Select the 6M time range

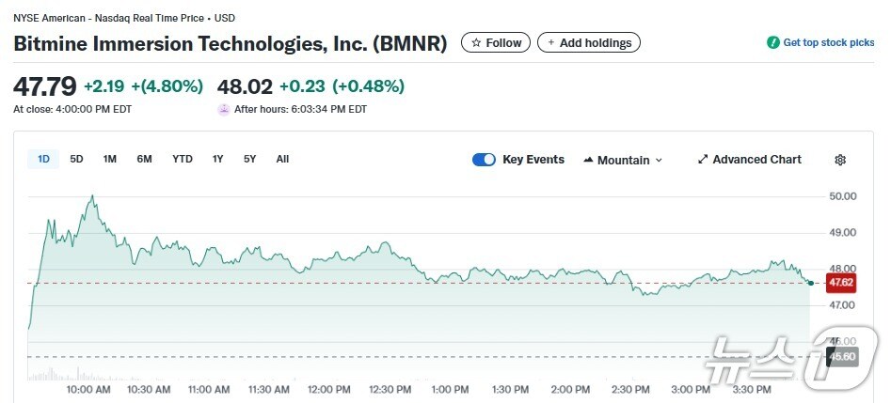(144, 159)
